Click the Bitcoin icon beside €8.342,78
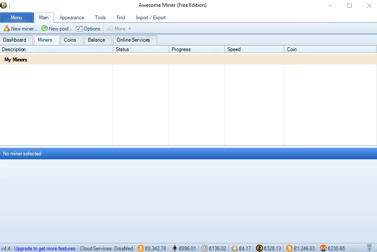This screenshot has height=252, width=377. coord(141,248)
